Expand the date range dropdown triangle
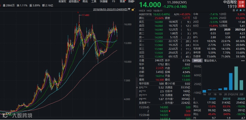246x120 pixels. click(129, 9)
